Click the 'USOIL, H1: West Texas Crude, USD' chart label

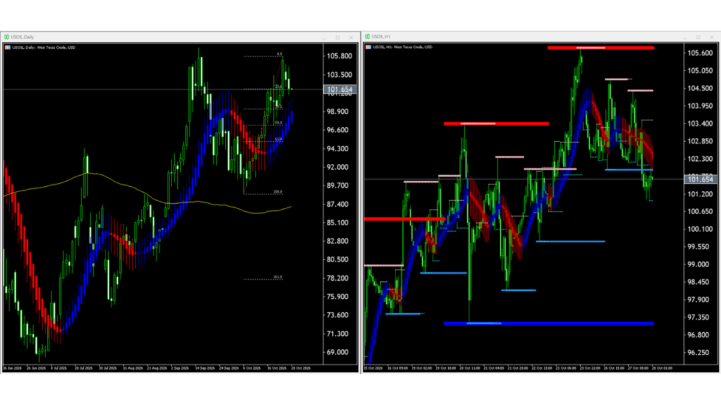(x=402, y=47)
